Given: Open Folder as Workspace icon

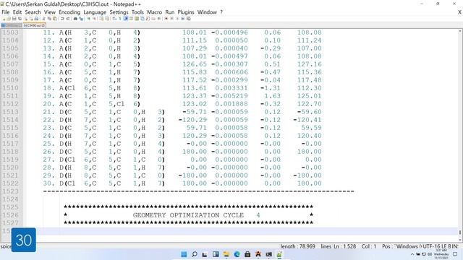Looking at the screenshot, I should point(153,19).
